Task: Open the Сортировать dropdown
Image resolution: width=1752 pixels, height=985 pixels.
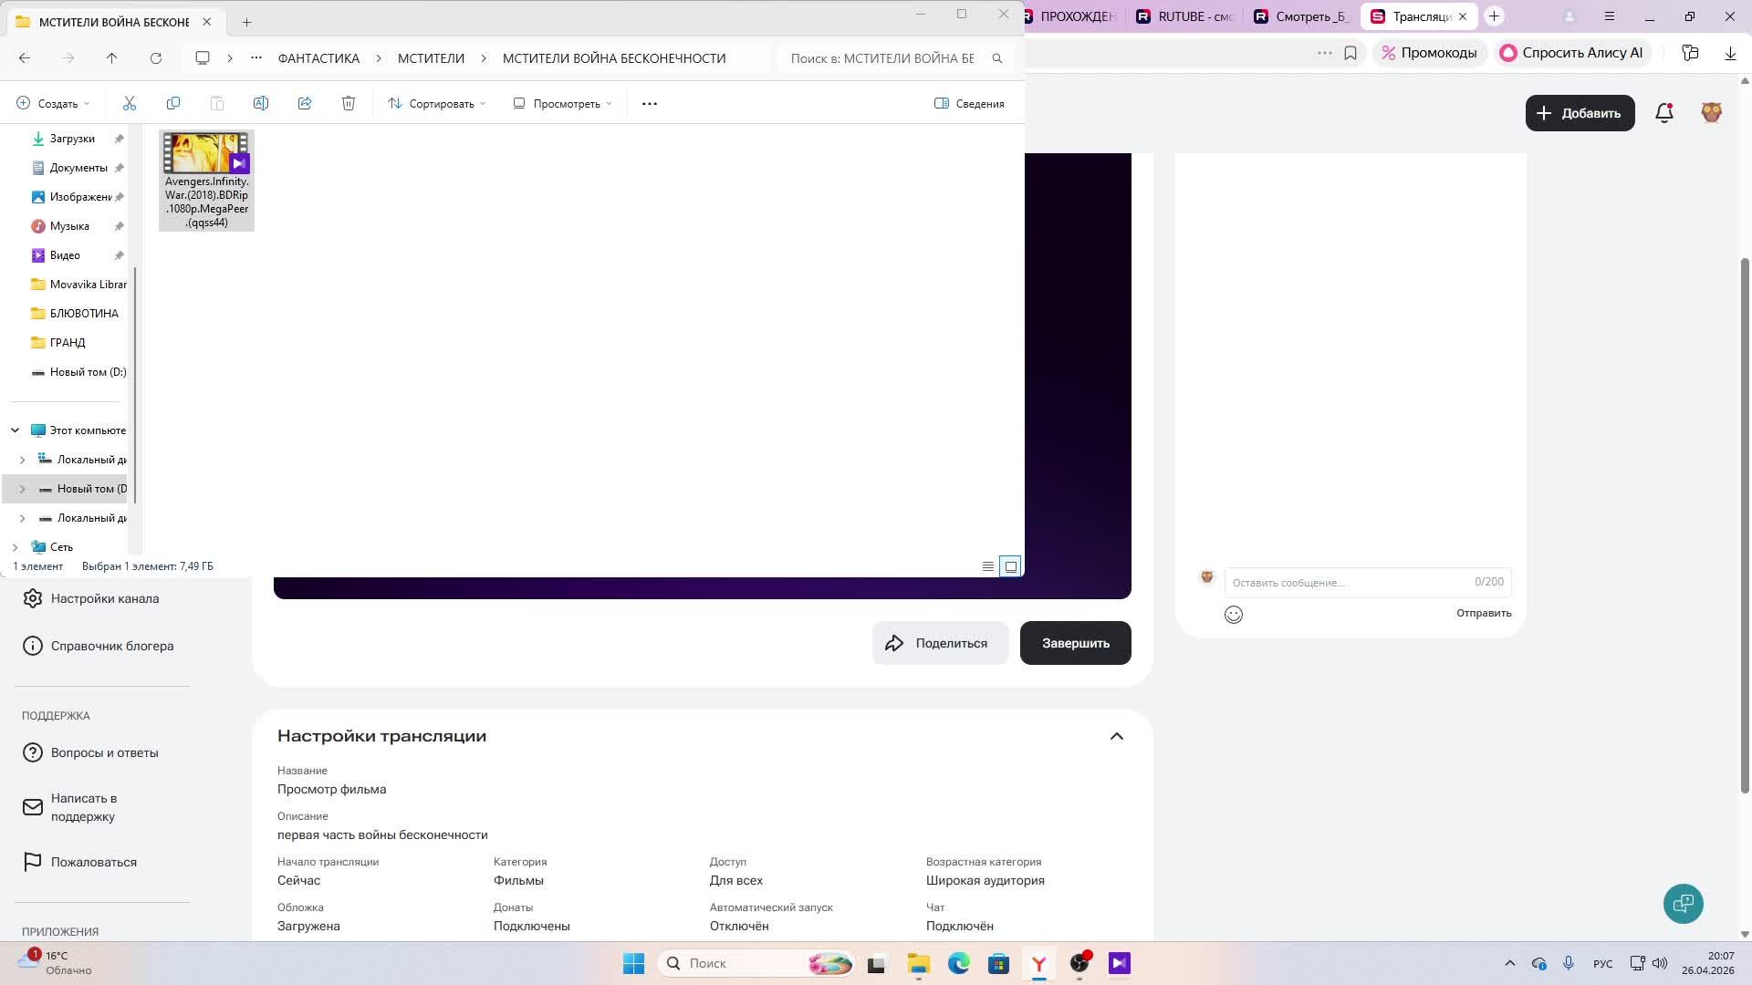Action: [x=436, y=104]
